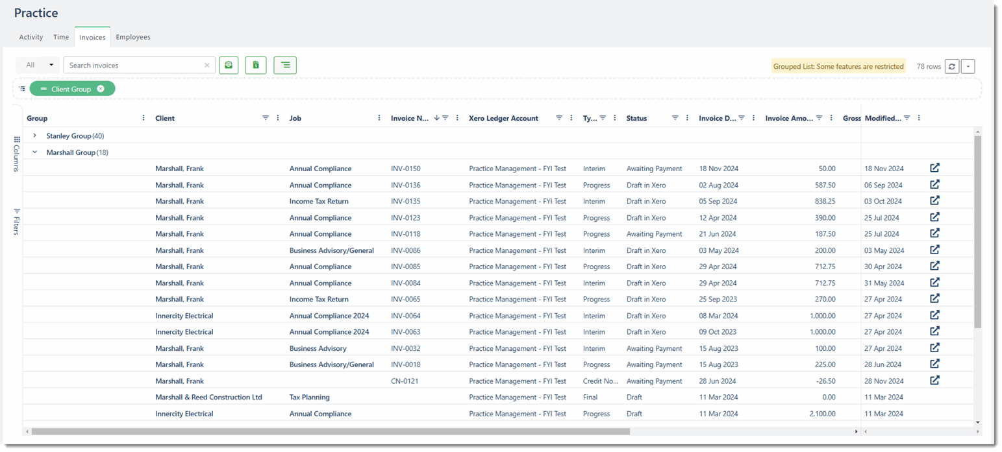1002x452 pixels.
Task: Click the horizontal scrollbar thumb
Action: tap(331, 431)
